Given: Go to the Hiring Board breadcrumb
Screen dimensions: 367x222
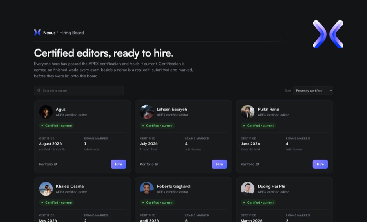Looking at the screenshot, I should coord(71,33).
